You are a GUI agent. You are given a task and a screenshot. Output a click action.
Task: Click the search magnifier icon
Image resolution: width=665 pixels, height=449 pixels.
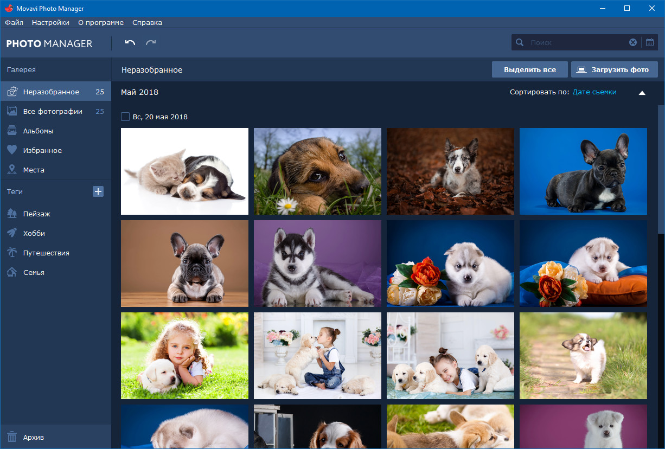tap(520, 42)
